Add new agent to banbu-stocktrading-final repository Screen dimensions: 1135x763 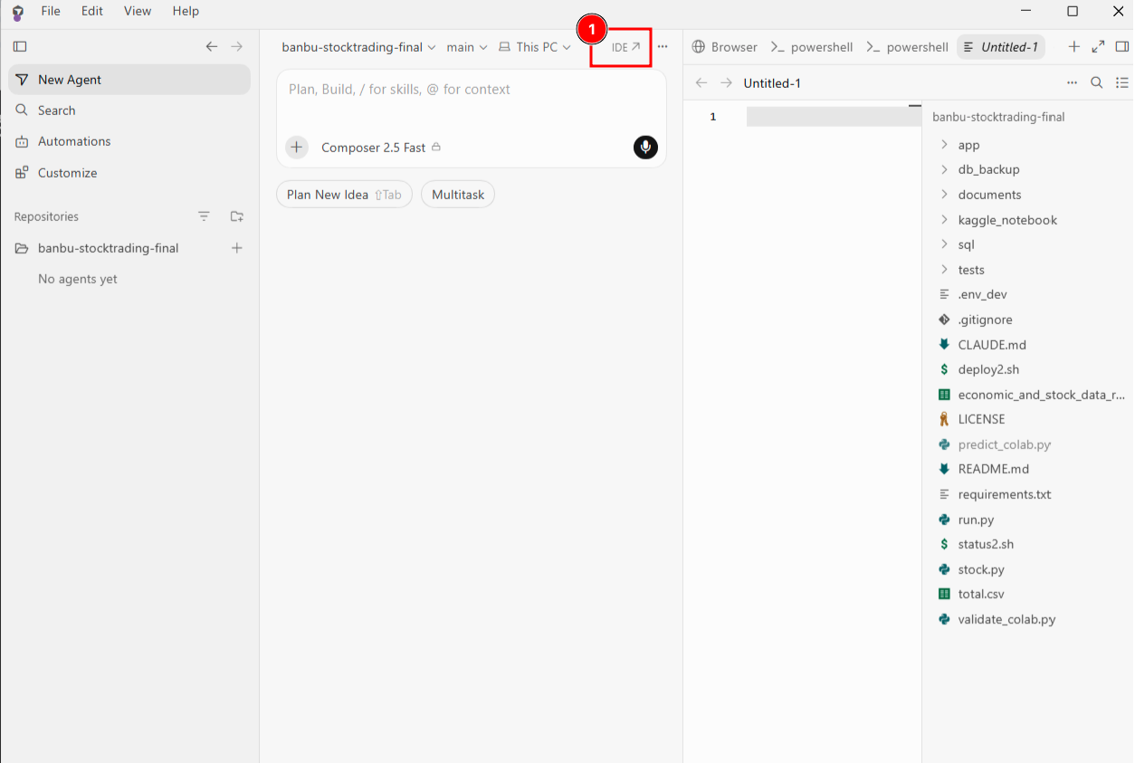pyautogui.click(x=237, y=248)
